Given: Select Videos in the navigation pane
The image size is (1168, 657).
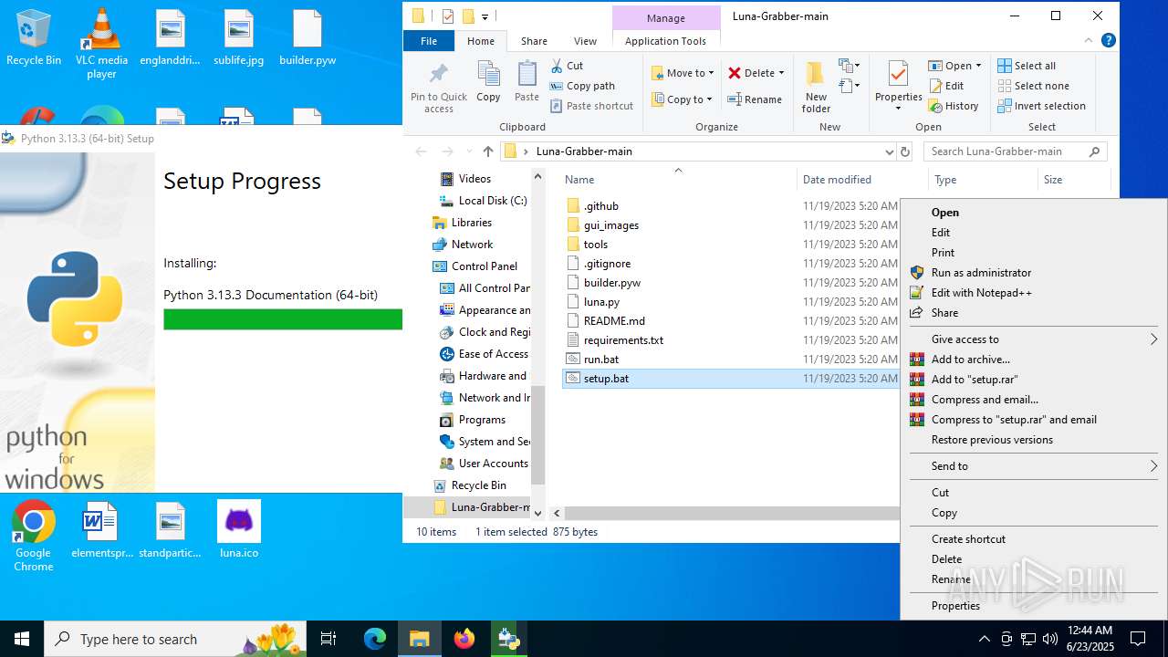Looking at the screenshot, I should point(474,179).
